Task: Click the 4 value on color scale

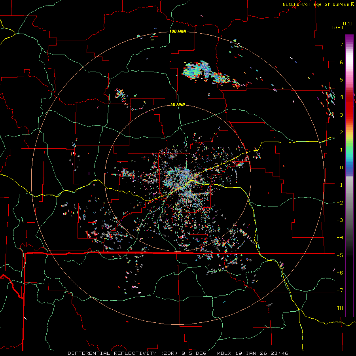Action: click(341, 97)
